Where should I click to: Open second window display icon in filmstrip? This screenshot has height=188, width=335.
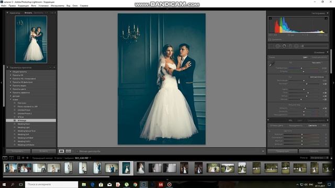coord(12,158)
